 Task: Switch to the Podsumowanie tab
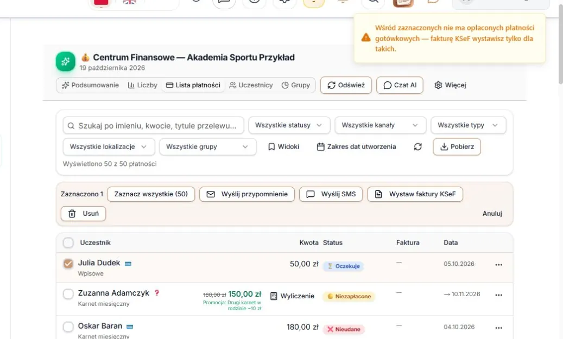click(90, 85)
